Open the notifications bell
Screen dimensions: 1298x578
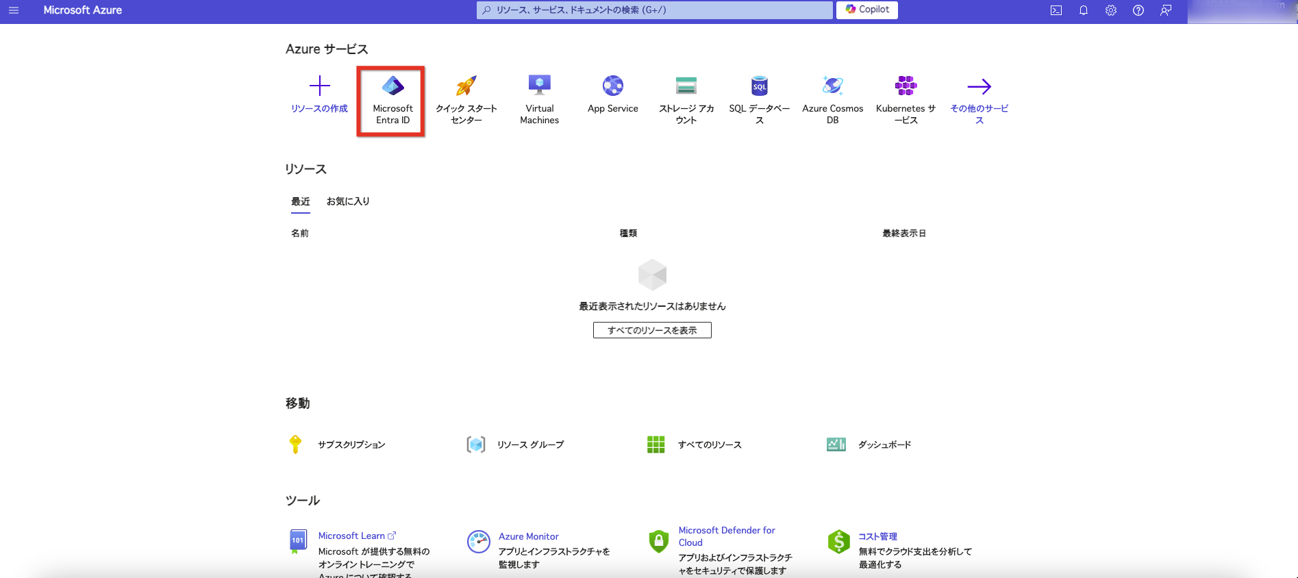1084,10
